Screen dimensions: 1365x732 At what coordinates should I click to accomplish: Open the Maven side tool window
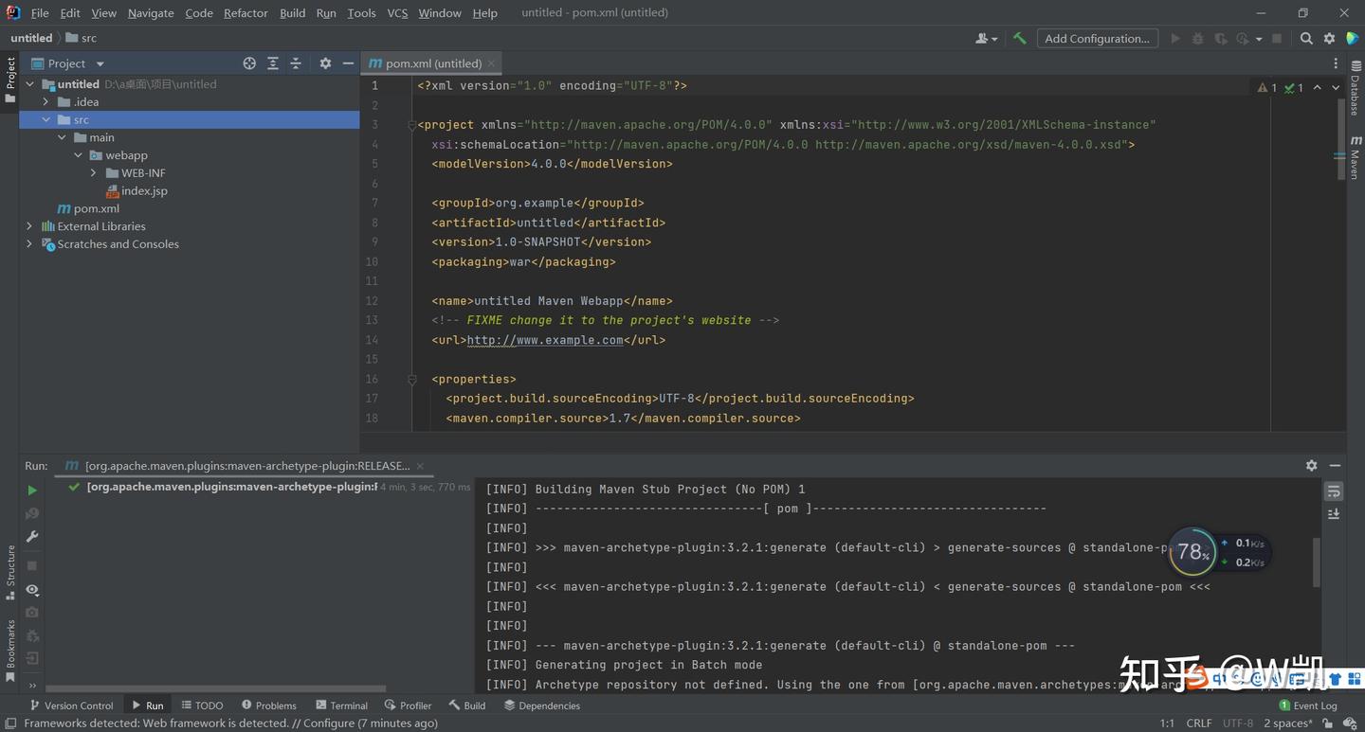[1356, 158]
